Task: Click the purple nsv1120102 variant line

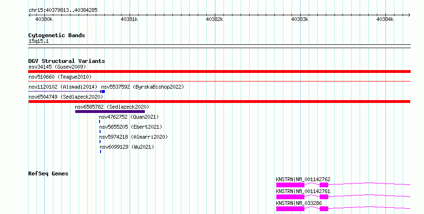Action: pos(65,92)
